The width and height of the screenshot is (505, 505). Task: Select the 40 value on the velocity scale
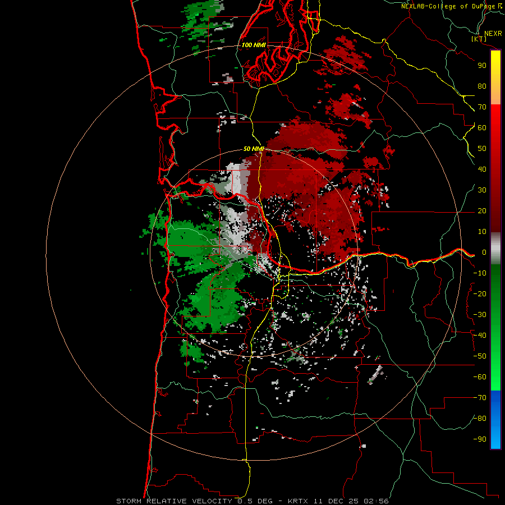pyautogui.click(x=482, y=169)
